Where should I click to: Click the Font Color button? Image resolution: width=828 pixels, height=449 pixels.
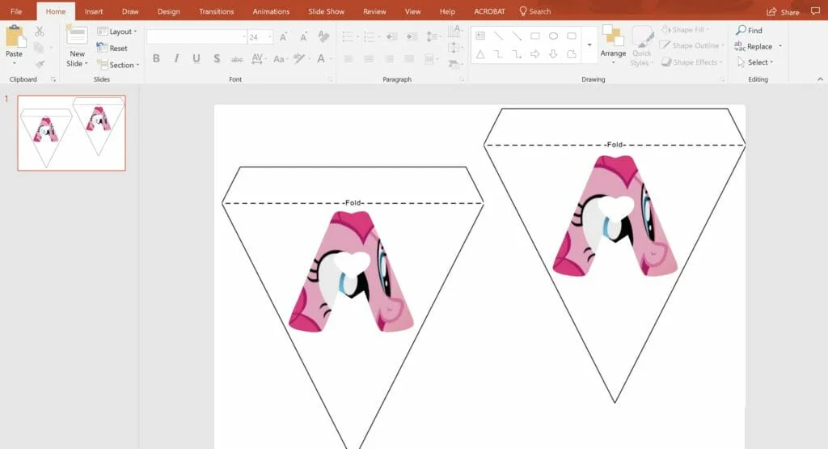[322, 58]
